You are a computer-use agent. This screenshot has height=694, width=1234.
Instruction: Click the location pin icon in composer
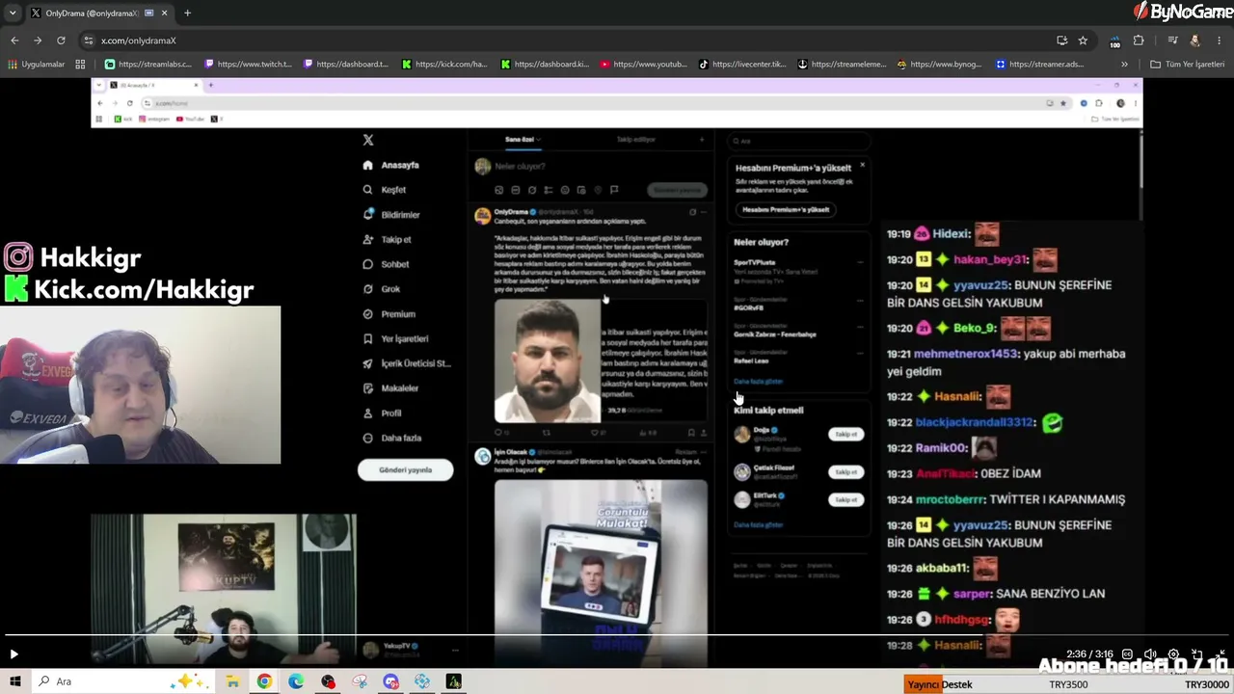(598, 190)
